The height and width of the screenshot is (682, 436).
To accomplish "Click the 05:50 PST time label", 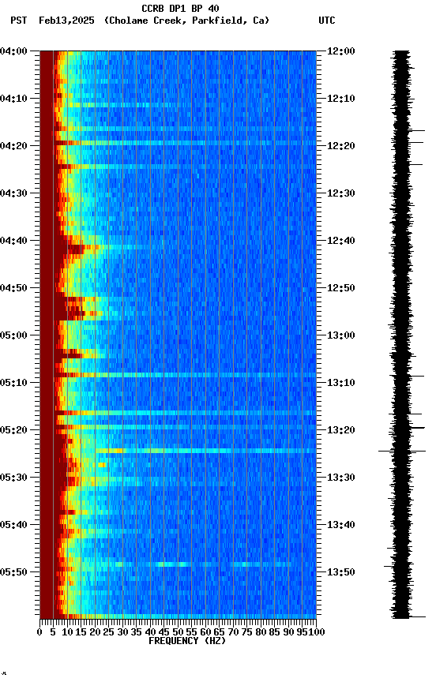I will click(x=13, y=572).
